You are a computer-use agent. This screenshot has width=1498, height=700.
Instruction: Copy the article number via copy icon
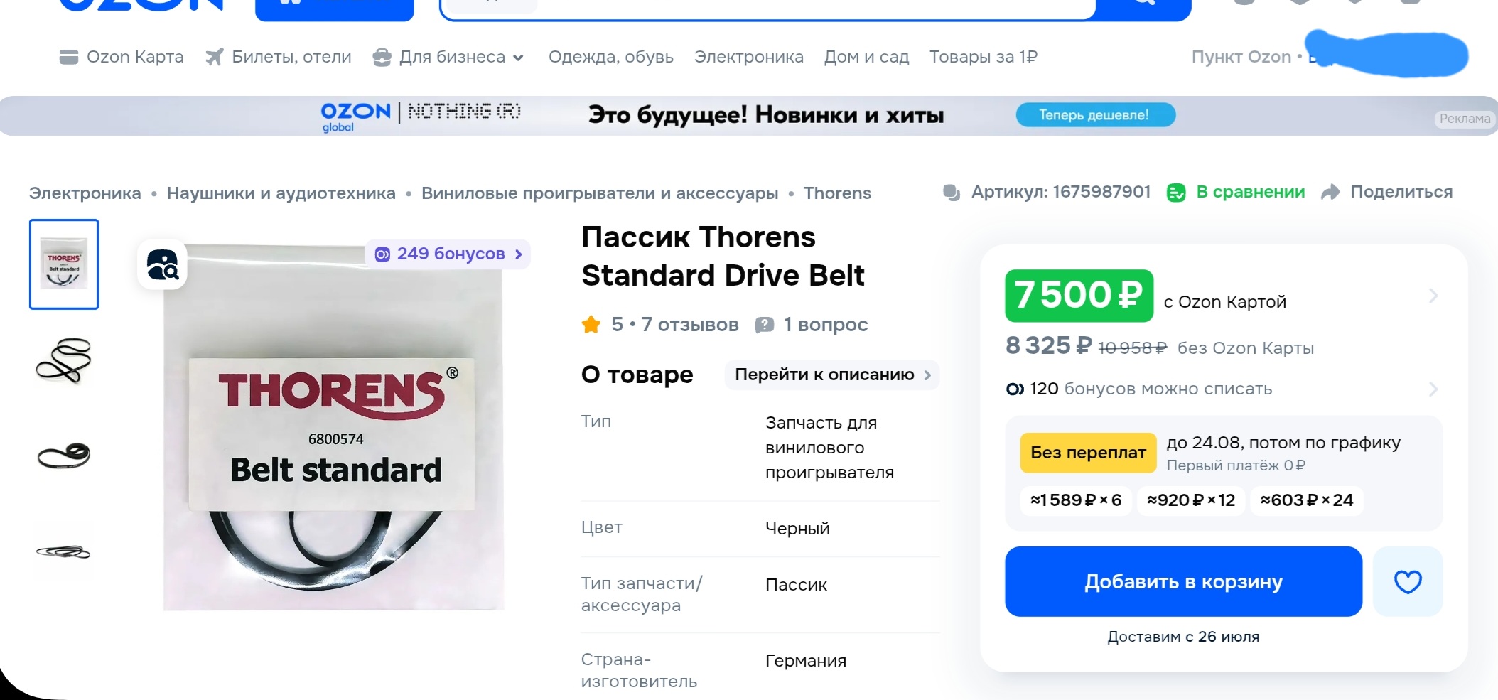tap(951, 193)
